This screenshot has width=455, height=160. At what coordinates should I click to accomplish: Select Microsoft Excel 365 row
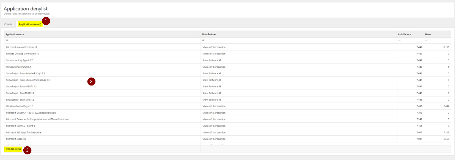[x=228, y=139]
